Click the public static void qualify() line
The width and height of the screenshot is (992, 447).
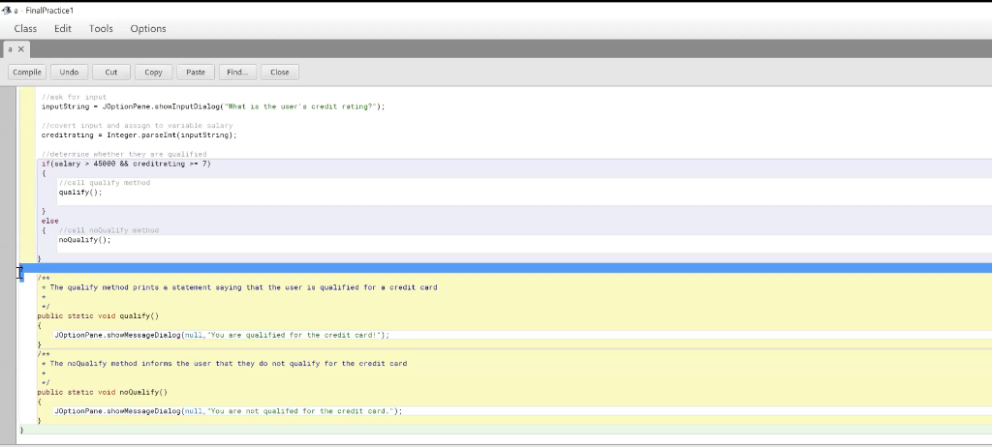pos(98,315)
